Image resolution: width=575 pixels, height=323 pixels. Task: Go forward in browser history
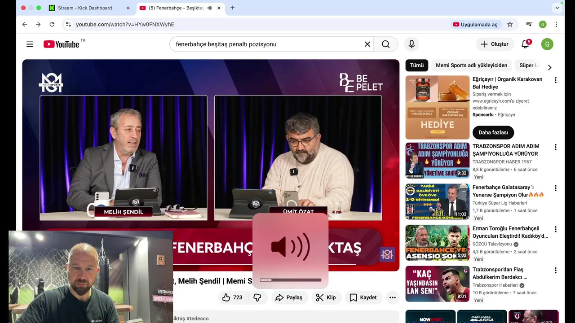[x=38, y=24]
